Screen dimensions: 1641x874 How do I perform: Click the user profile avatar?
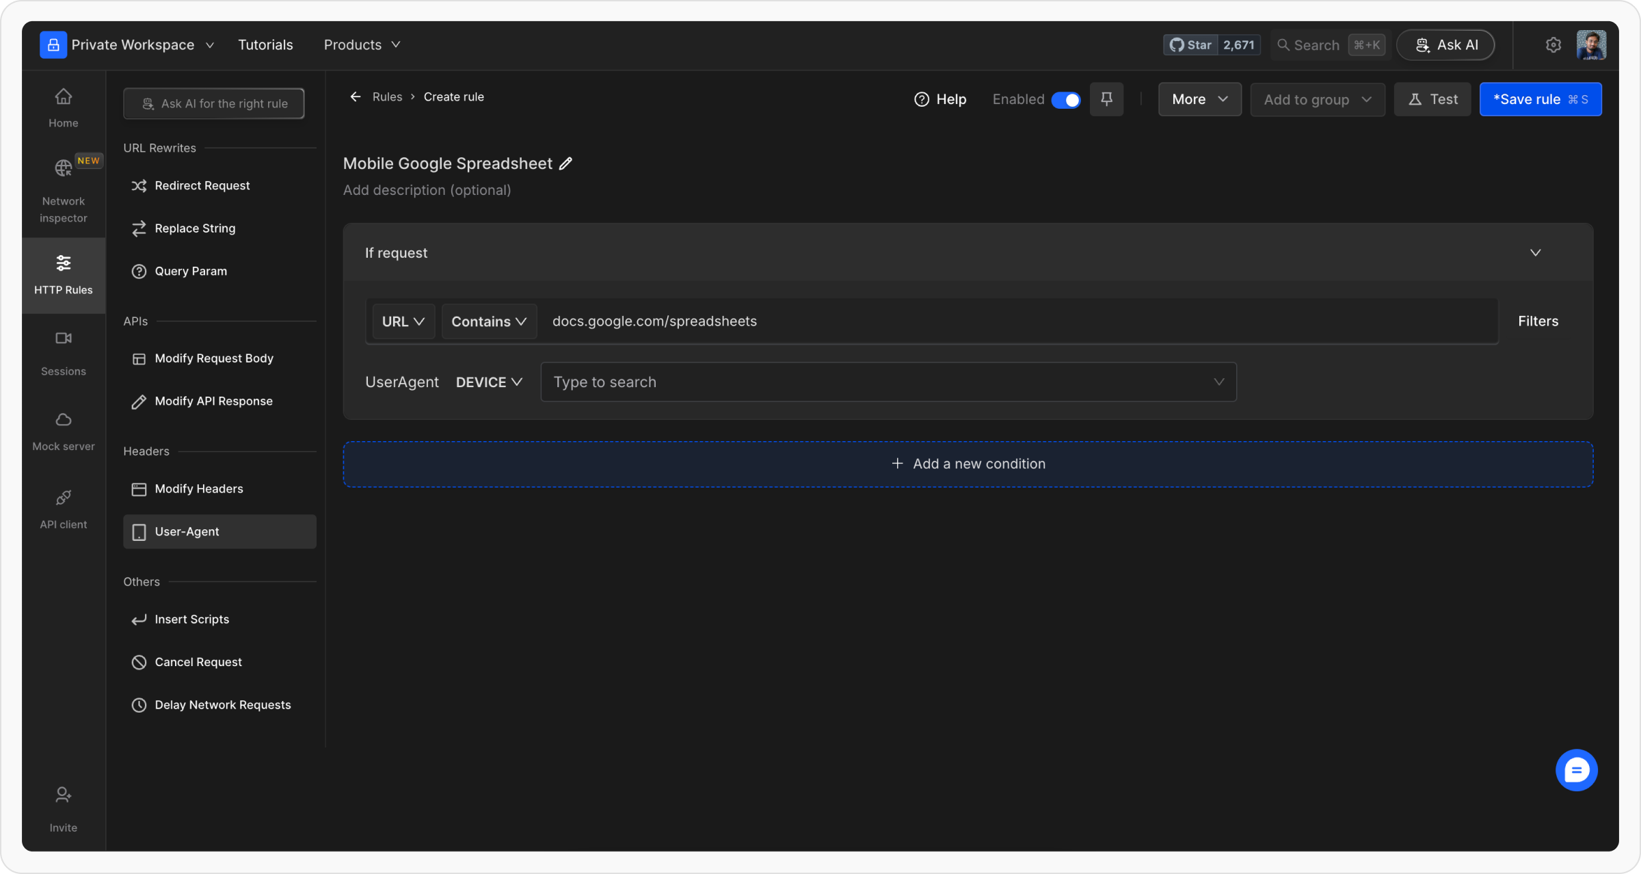[x=1591, y=45]
